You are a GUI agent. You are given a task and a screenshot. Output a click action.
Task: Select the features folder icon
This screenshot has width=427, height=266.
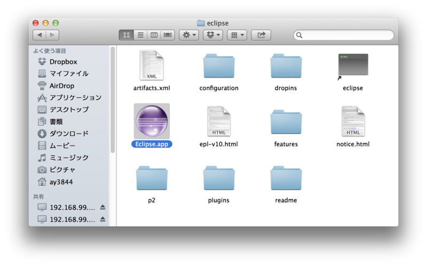[286, 122]
